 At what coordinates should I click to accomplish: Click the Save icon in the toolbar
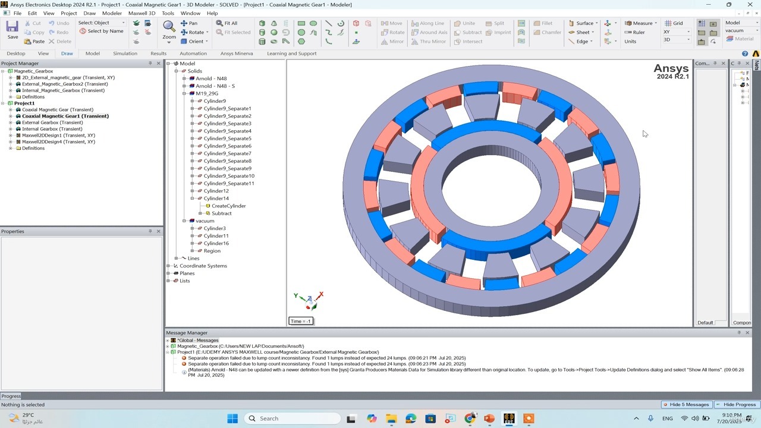coord(12,30)
